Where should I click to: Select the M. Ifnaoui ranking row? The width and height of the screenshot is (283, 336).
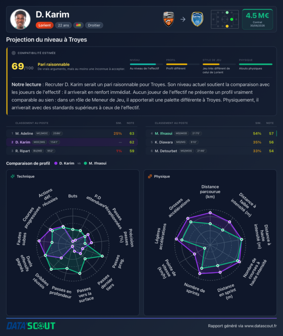[x=211, y=134]
